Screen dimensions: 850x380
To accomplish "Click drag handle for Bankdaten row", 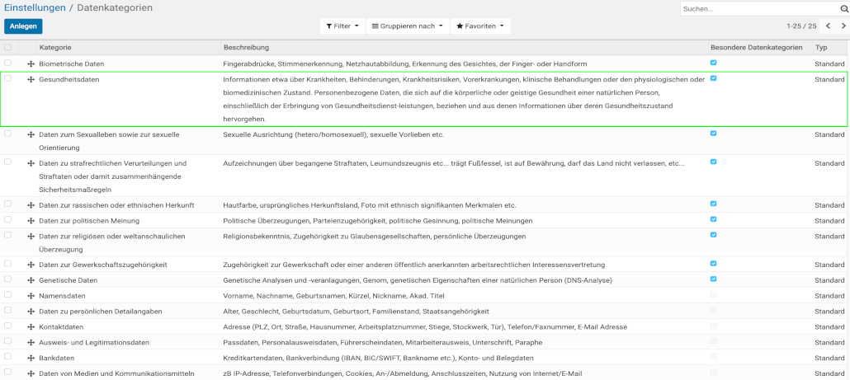I will 31,358.
